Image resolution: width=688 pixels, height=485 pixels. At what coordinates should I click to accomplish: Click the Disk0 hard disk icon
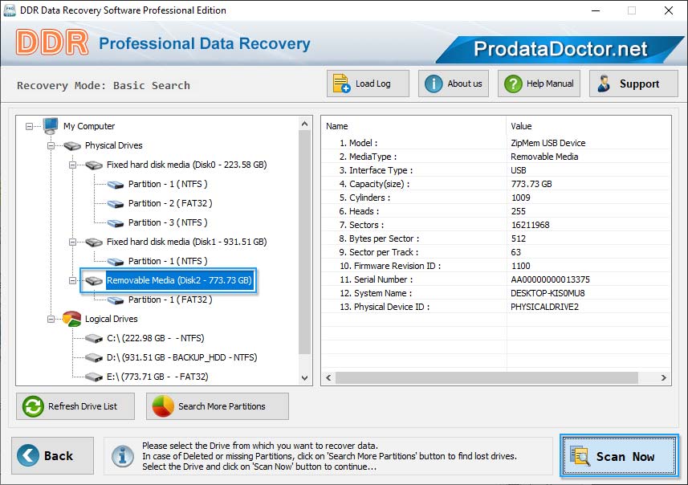94,165
